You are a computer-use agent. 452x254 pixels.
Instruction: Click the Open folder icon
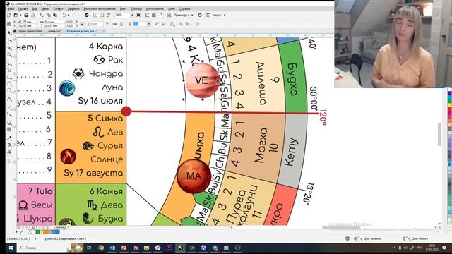(x=16, y=15)
